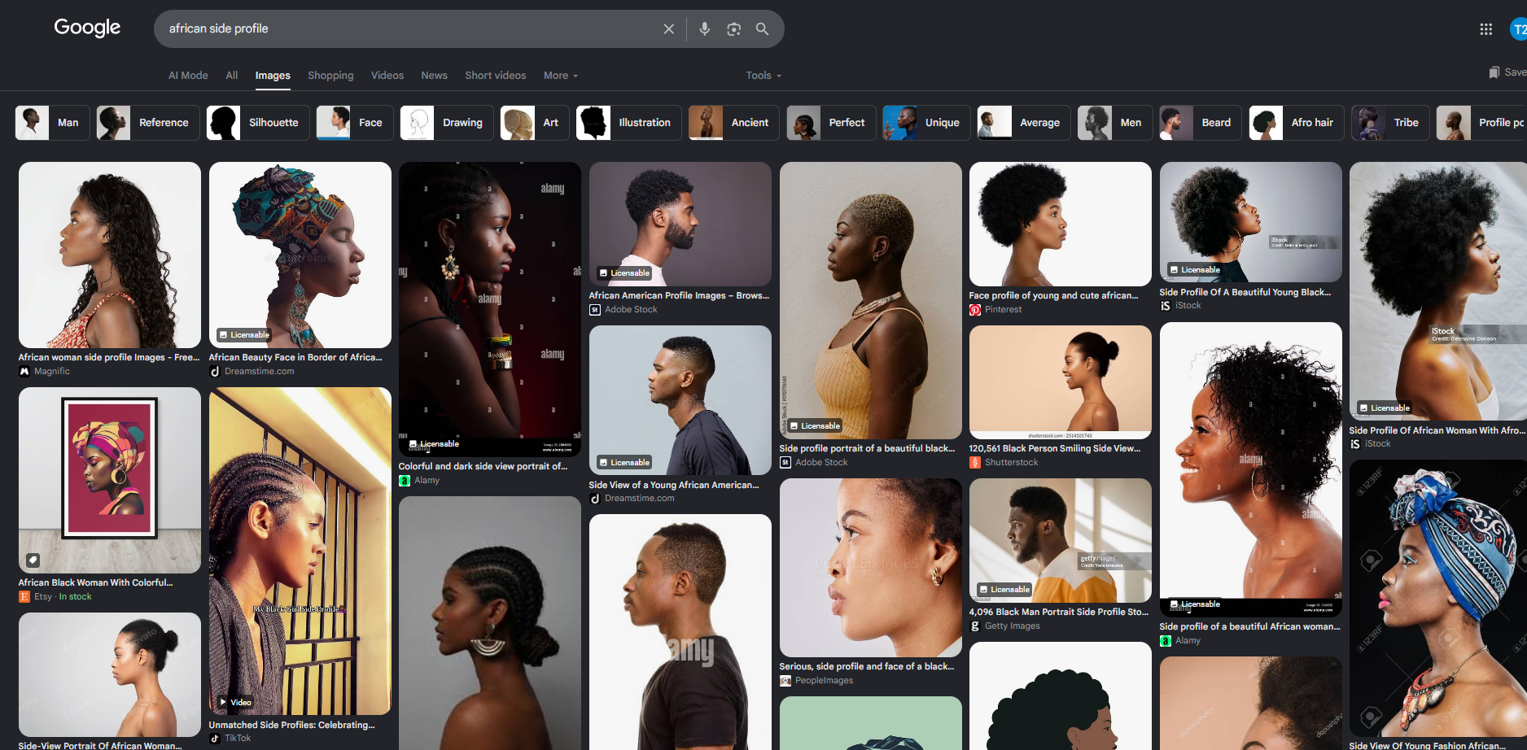Open 'African Beauty Face in Border' link

pyautogui.click(x=295, y=357)
